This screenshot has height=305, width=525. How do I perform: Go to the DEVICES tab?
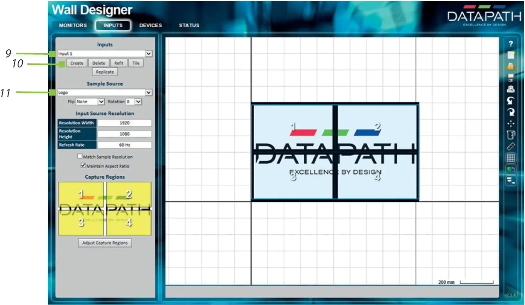[x=150, y=26]
